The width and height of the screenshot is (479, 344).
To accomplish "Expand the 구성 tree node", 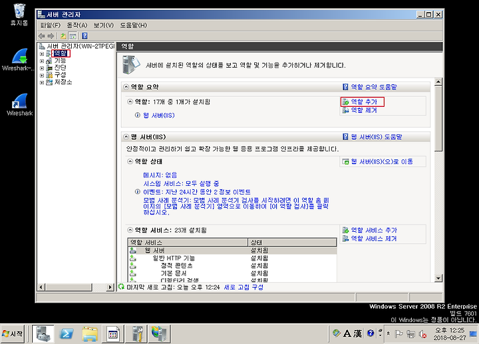I will pyautogui.click(x=42, y=75).
